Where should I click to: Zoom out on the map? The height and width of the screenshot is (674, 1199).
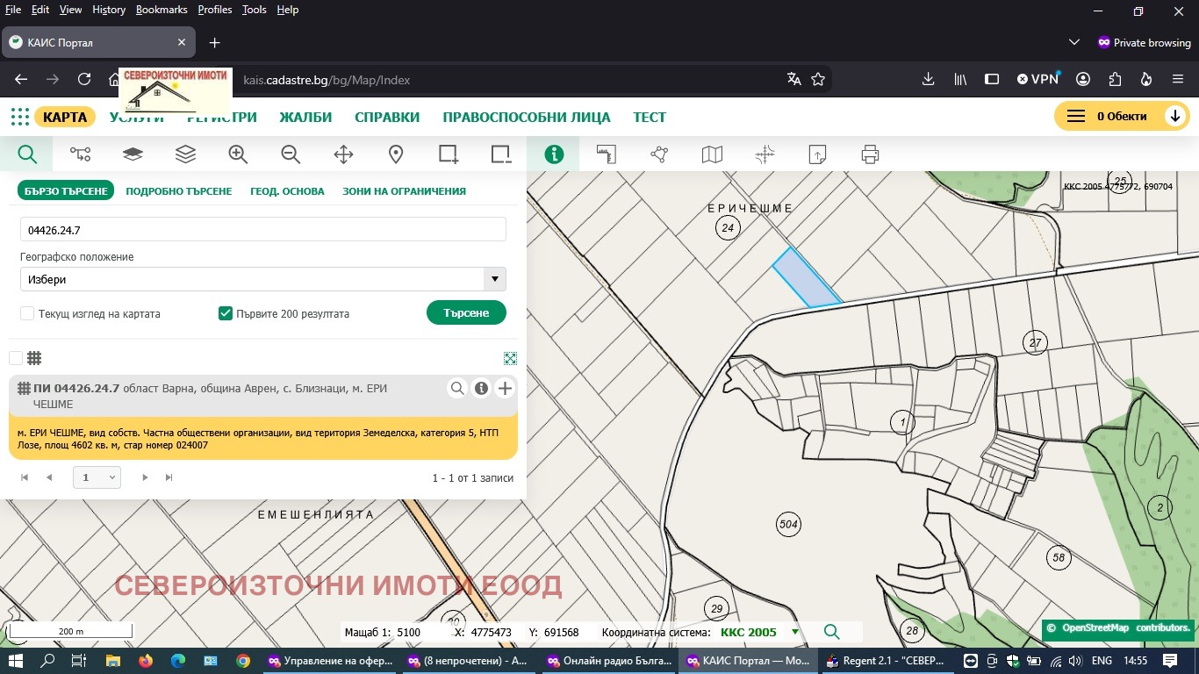click(291, 154)
